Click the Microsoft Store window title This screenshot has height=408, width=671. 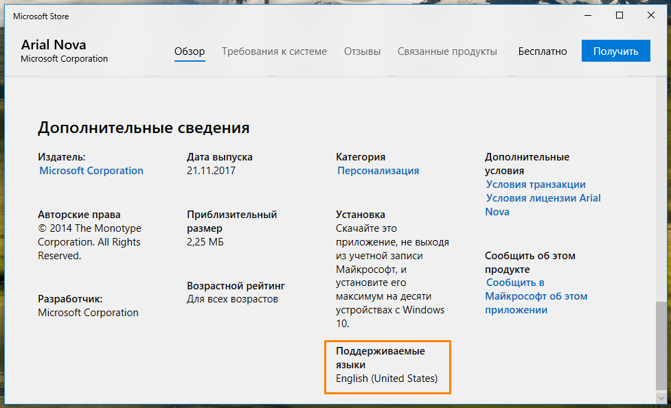pyautogui.click(x=41, y=16)
